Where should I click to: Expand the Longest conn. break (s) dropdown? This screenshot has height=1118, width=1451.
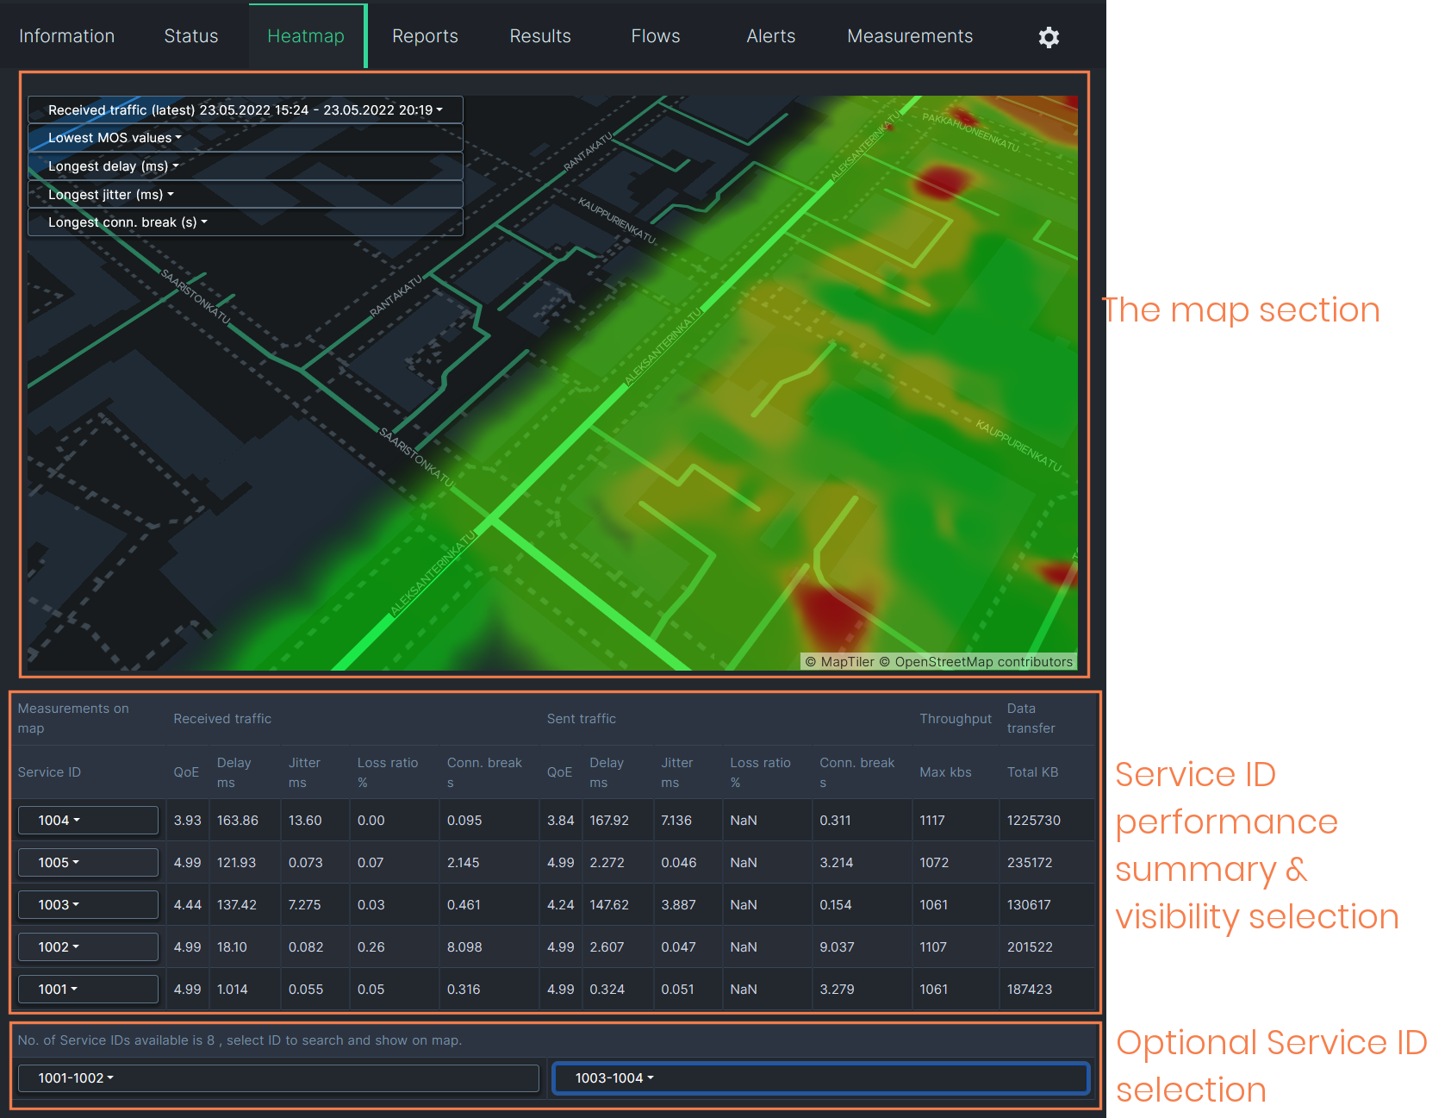click(x=128, y=222)
